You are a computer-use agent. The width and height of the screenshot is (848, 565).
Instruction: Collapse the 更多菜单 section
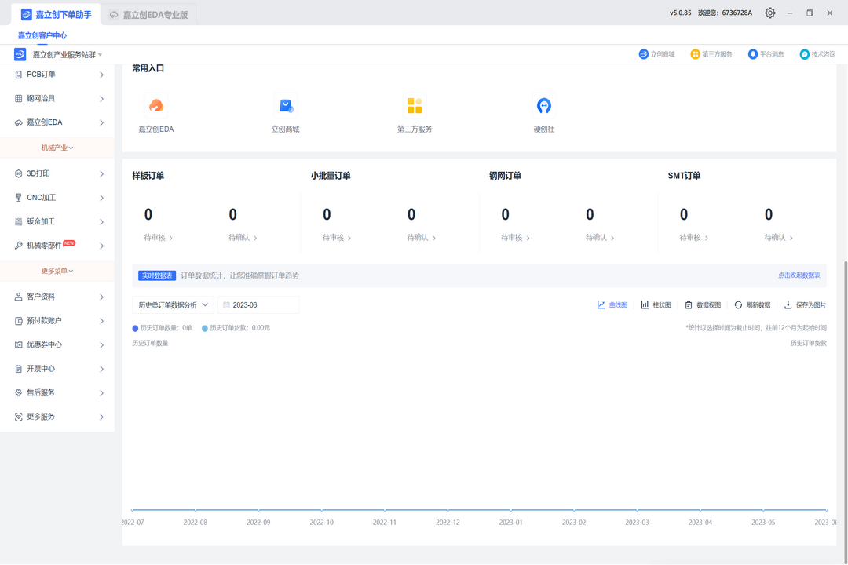point(57,271)
